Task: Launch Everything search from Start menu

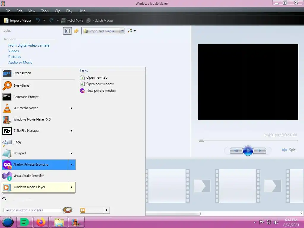Action: (38, 85)
